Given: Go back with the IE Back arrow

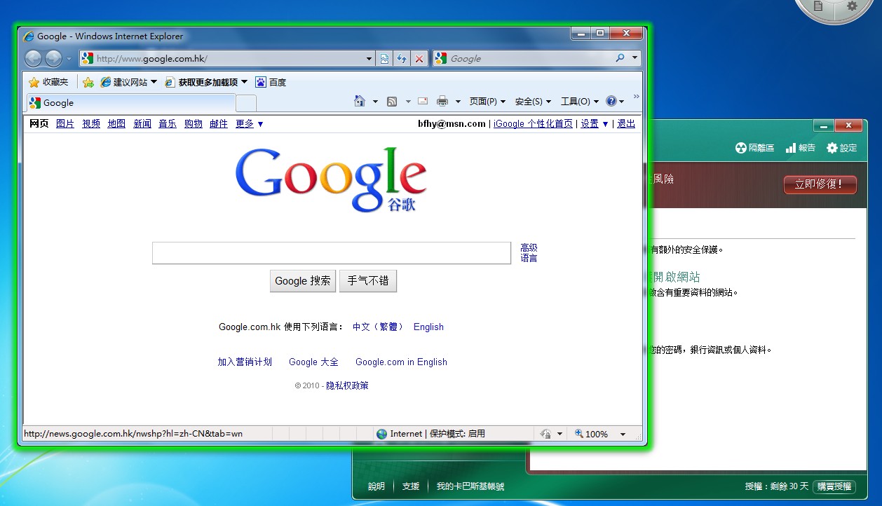Looking at the screenshot, I should coord(33,59).
